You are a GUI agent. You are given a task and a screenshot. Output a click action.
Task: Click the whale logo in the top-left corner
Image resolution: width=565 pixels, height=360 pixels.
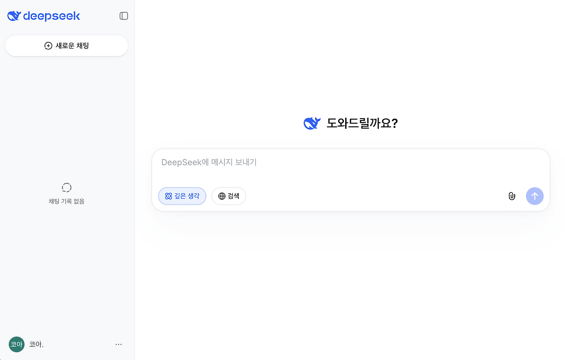[x=14, y=16]
